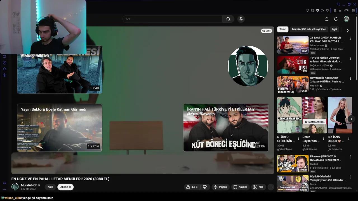
Task: Click the send arrow icon in browser toolbar
Action: [322, 10]
